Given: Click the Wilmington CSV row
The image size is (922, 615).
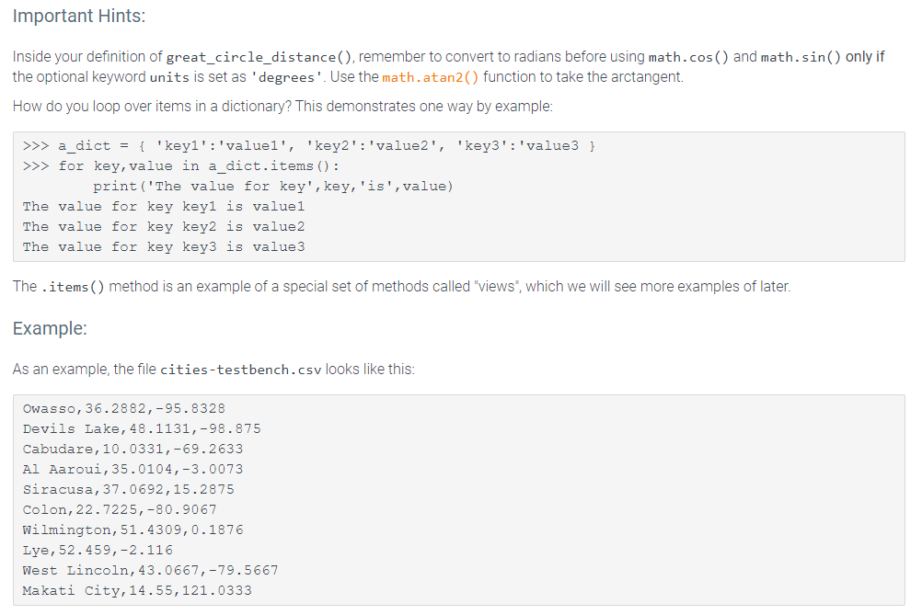Looking at the screenshot, I should [133, 530].
